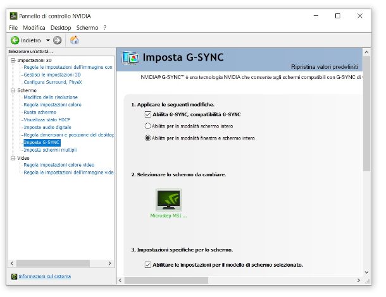This screenshot has height=297, width=386.
Task: Click the Impostazioni 3D category label
Action: point(34,61)
